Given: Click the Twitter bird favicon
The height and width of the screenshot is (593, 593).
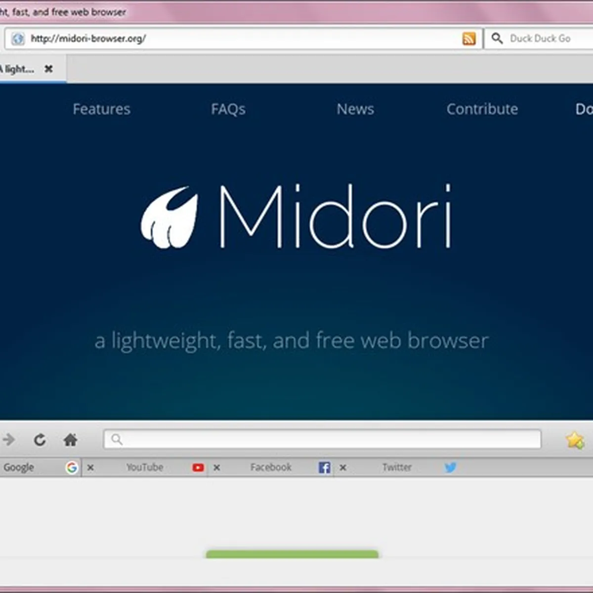Looking at the screenshot, I should pyautogui.click(x=450, y=467).
